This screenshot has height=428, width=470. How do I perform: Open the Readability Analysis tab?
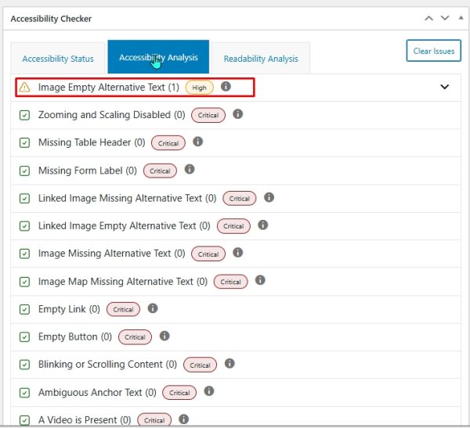click(261, 59)
